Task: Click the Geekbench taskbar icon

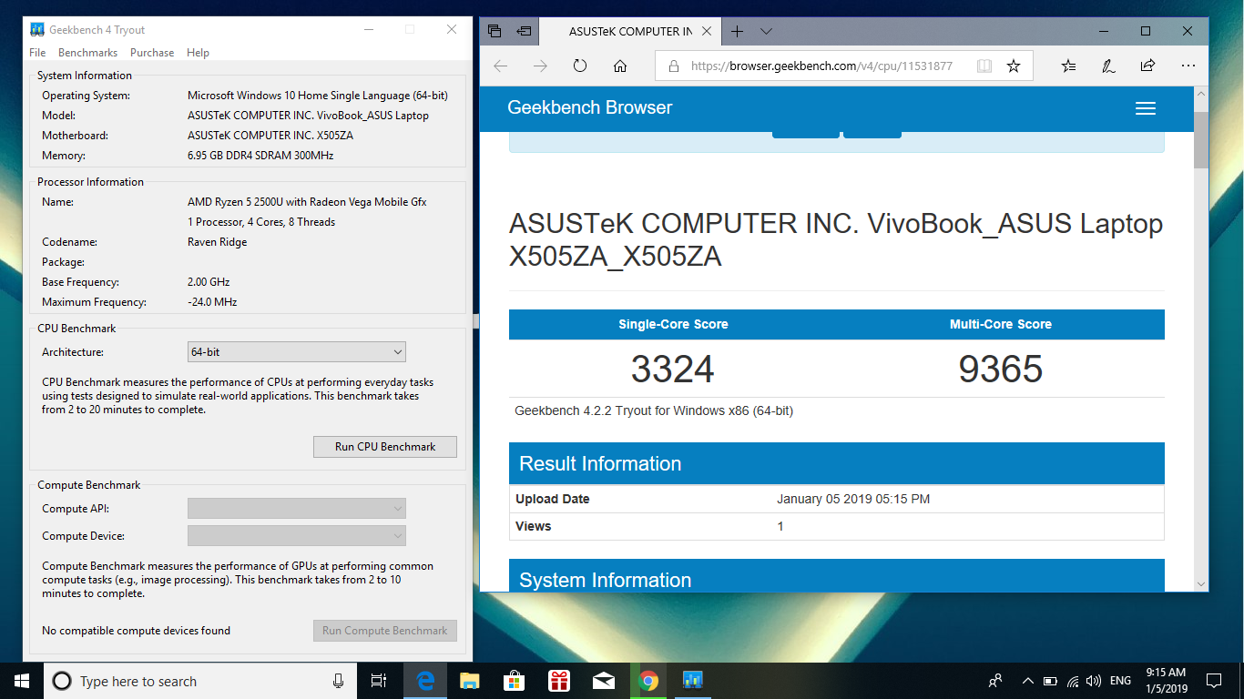Action: (x=693, y=681)
